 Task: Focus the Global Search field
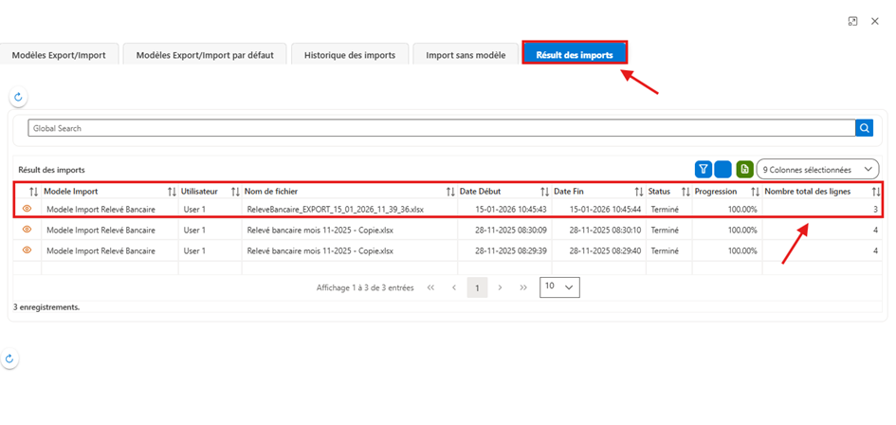[441, 128]
